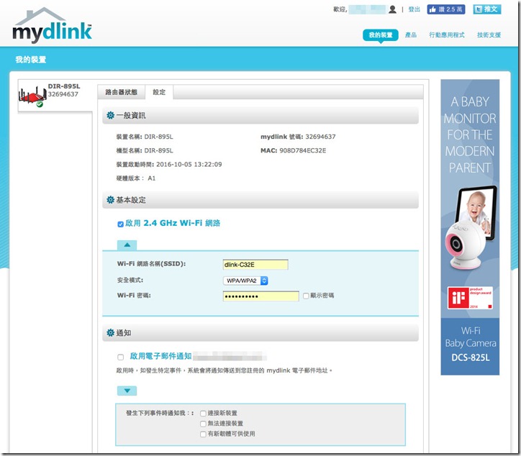This screenshot has height=456, width=521.
Task: Click the 基本設定 section header
Action: (x=260, y=200)
